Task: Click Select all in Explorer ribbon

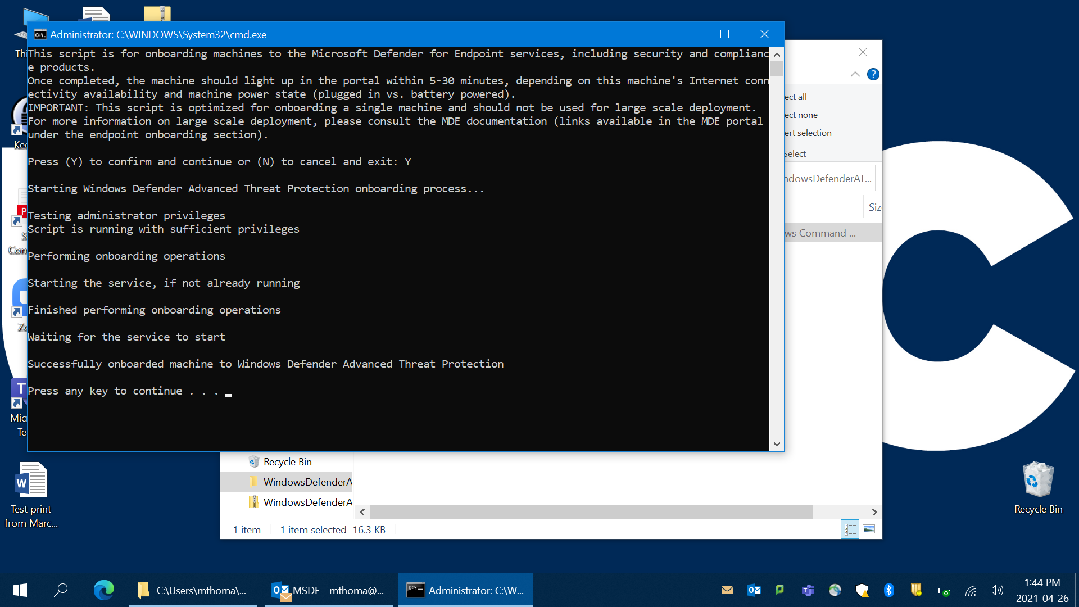Action: pos(796,97)
